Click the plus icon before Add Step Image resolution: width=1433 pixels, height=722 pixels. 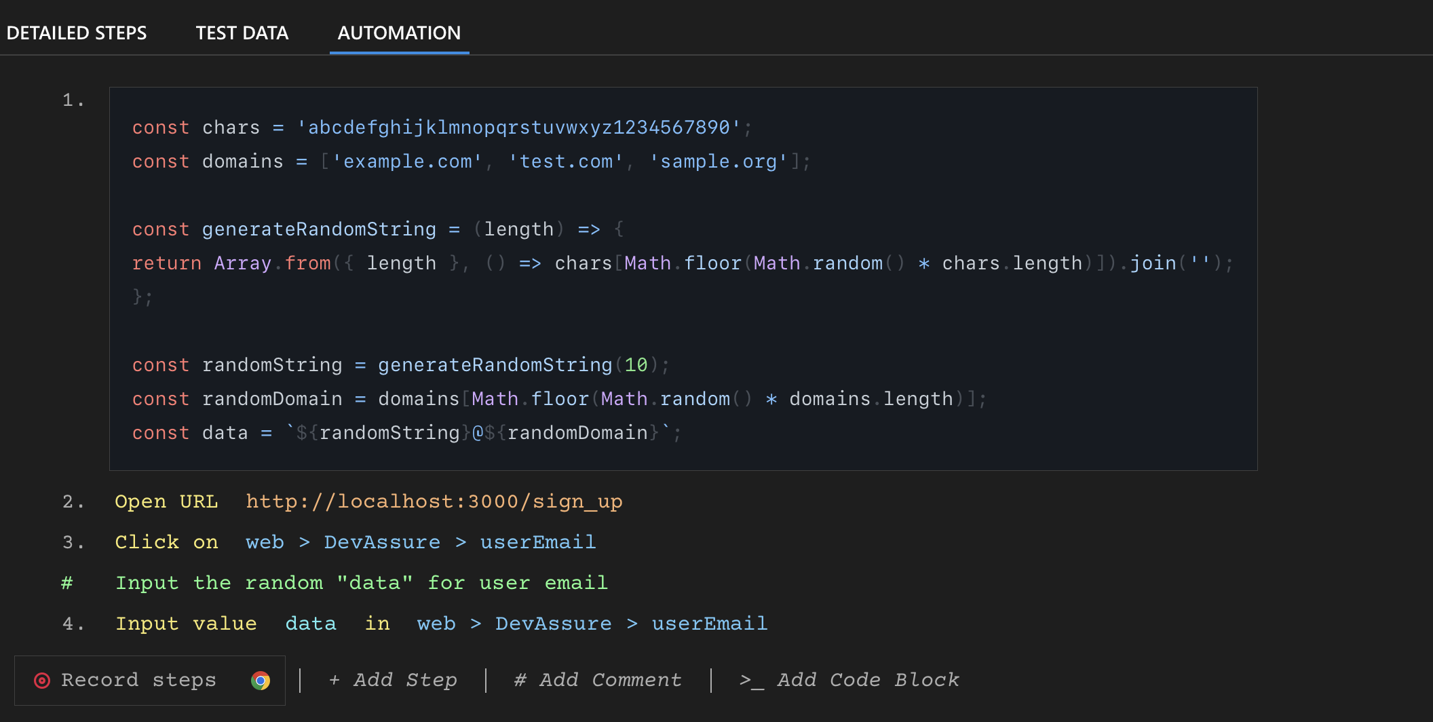tap(335, 680)
